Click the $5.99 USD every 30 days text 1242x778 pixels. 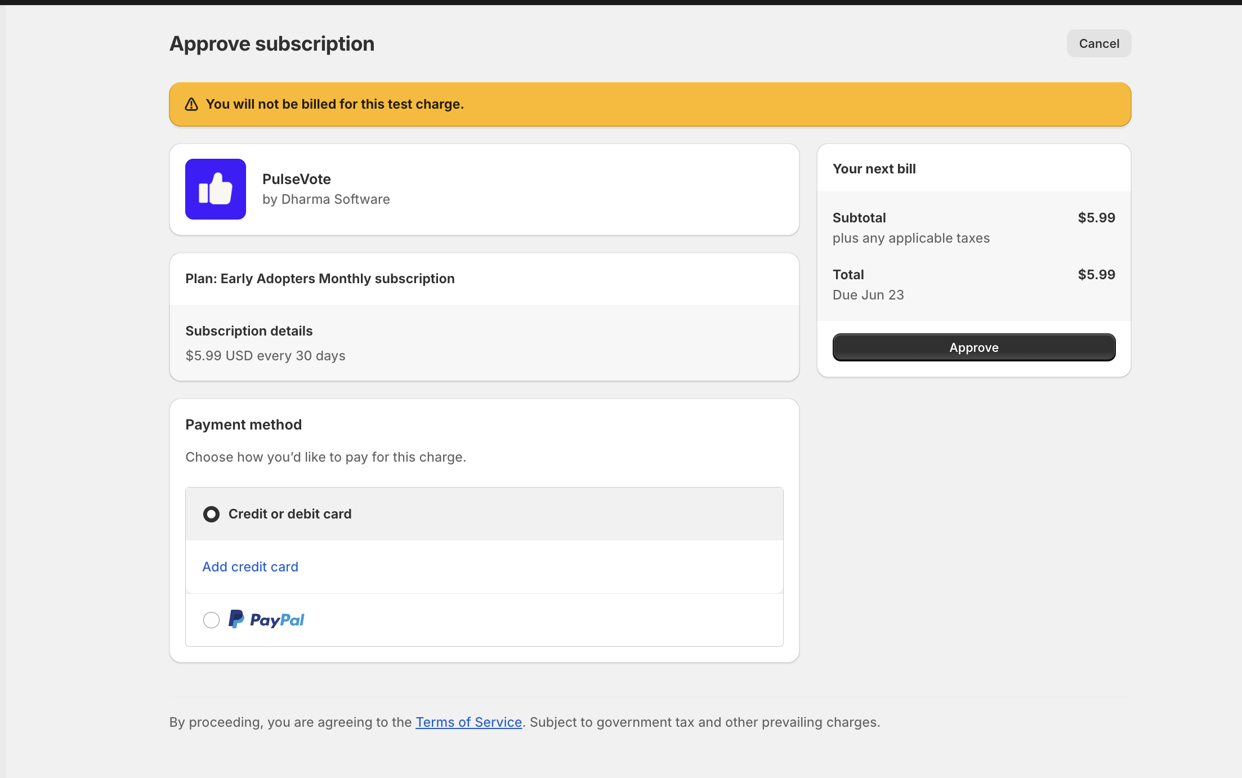(265, 356)
